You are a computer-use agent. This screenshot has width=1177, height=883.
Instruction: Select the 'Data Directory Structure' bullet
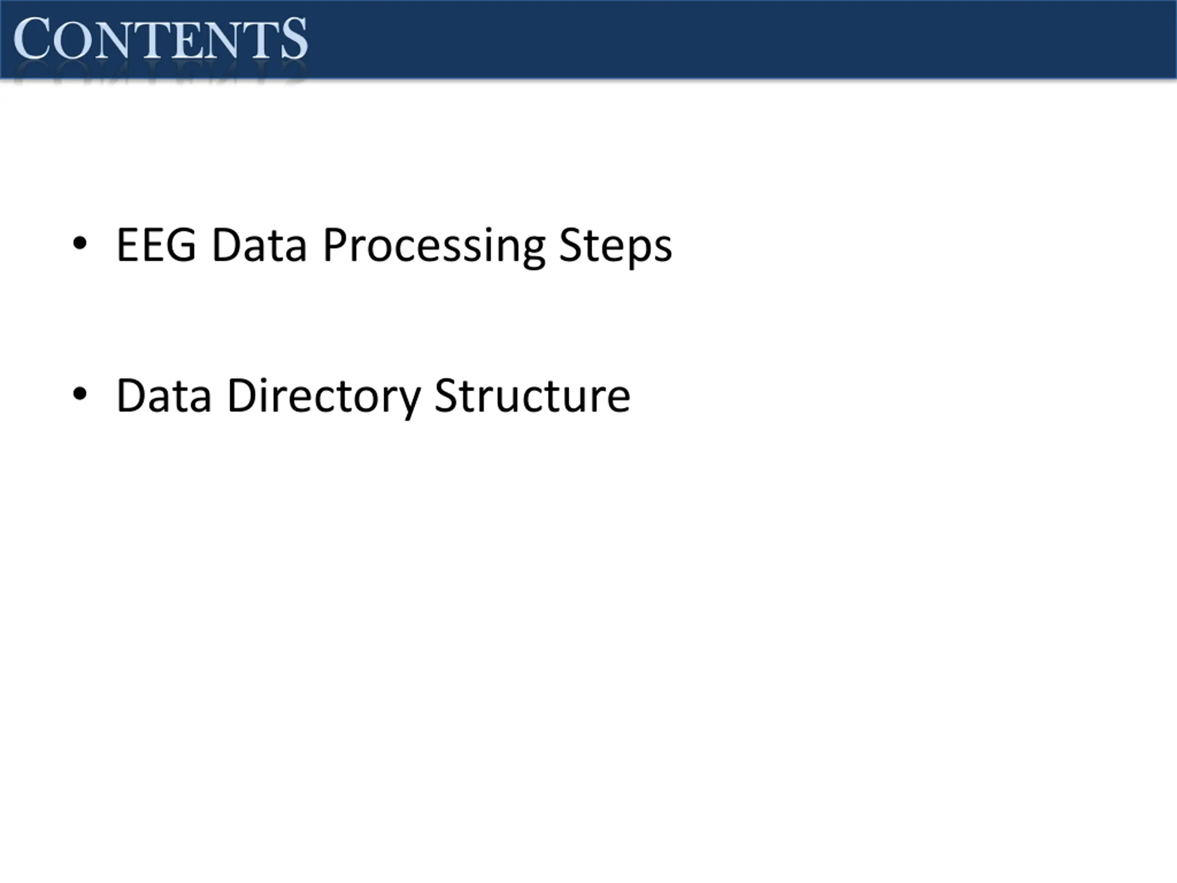(372, 396)
